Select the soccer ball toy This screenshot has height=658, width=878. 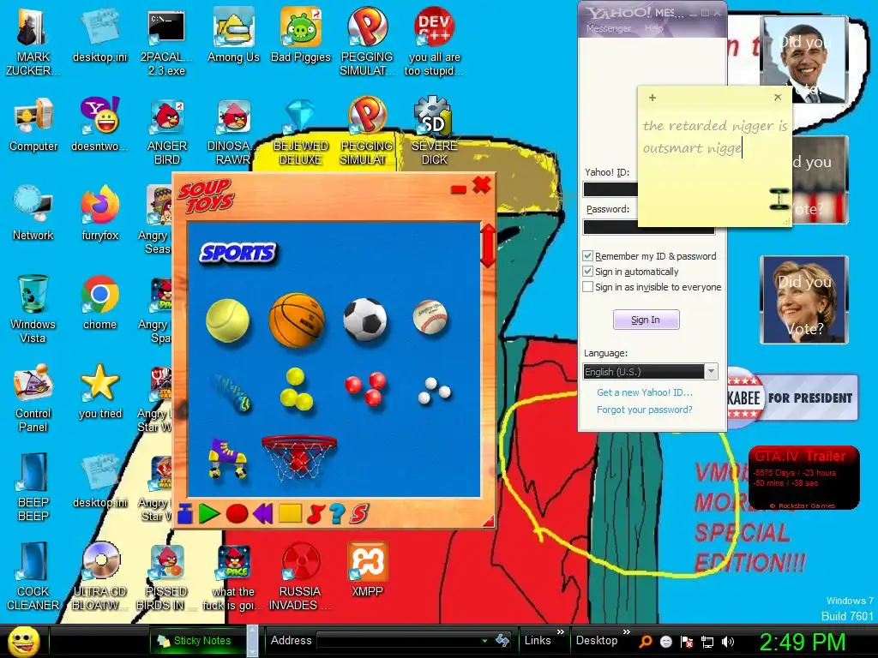pos(364,320)
